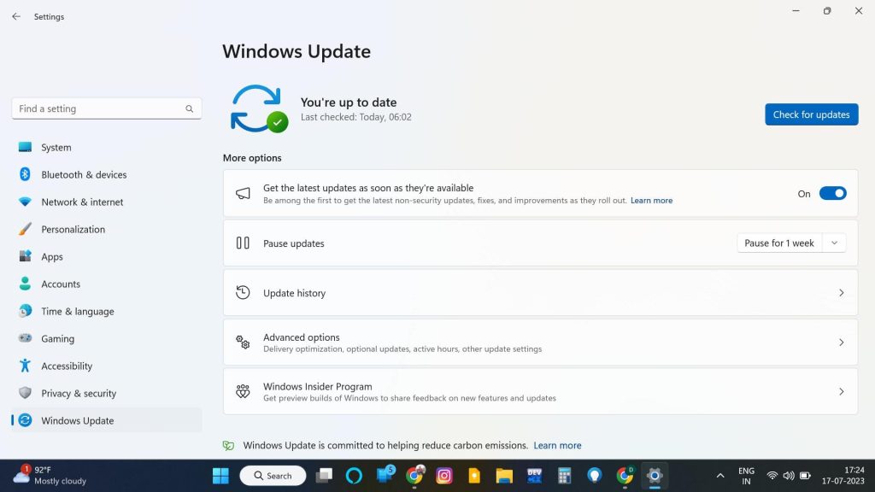Select Network & internet in sidebar
Screen dimensions: 875x492
pos(82,202)
